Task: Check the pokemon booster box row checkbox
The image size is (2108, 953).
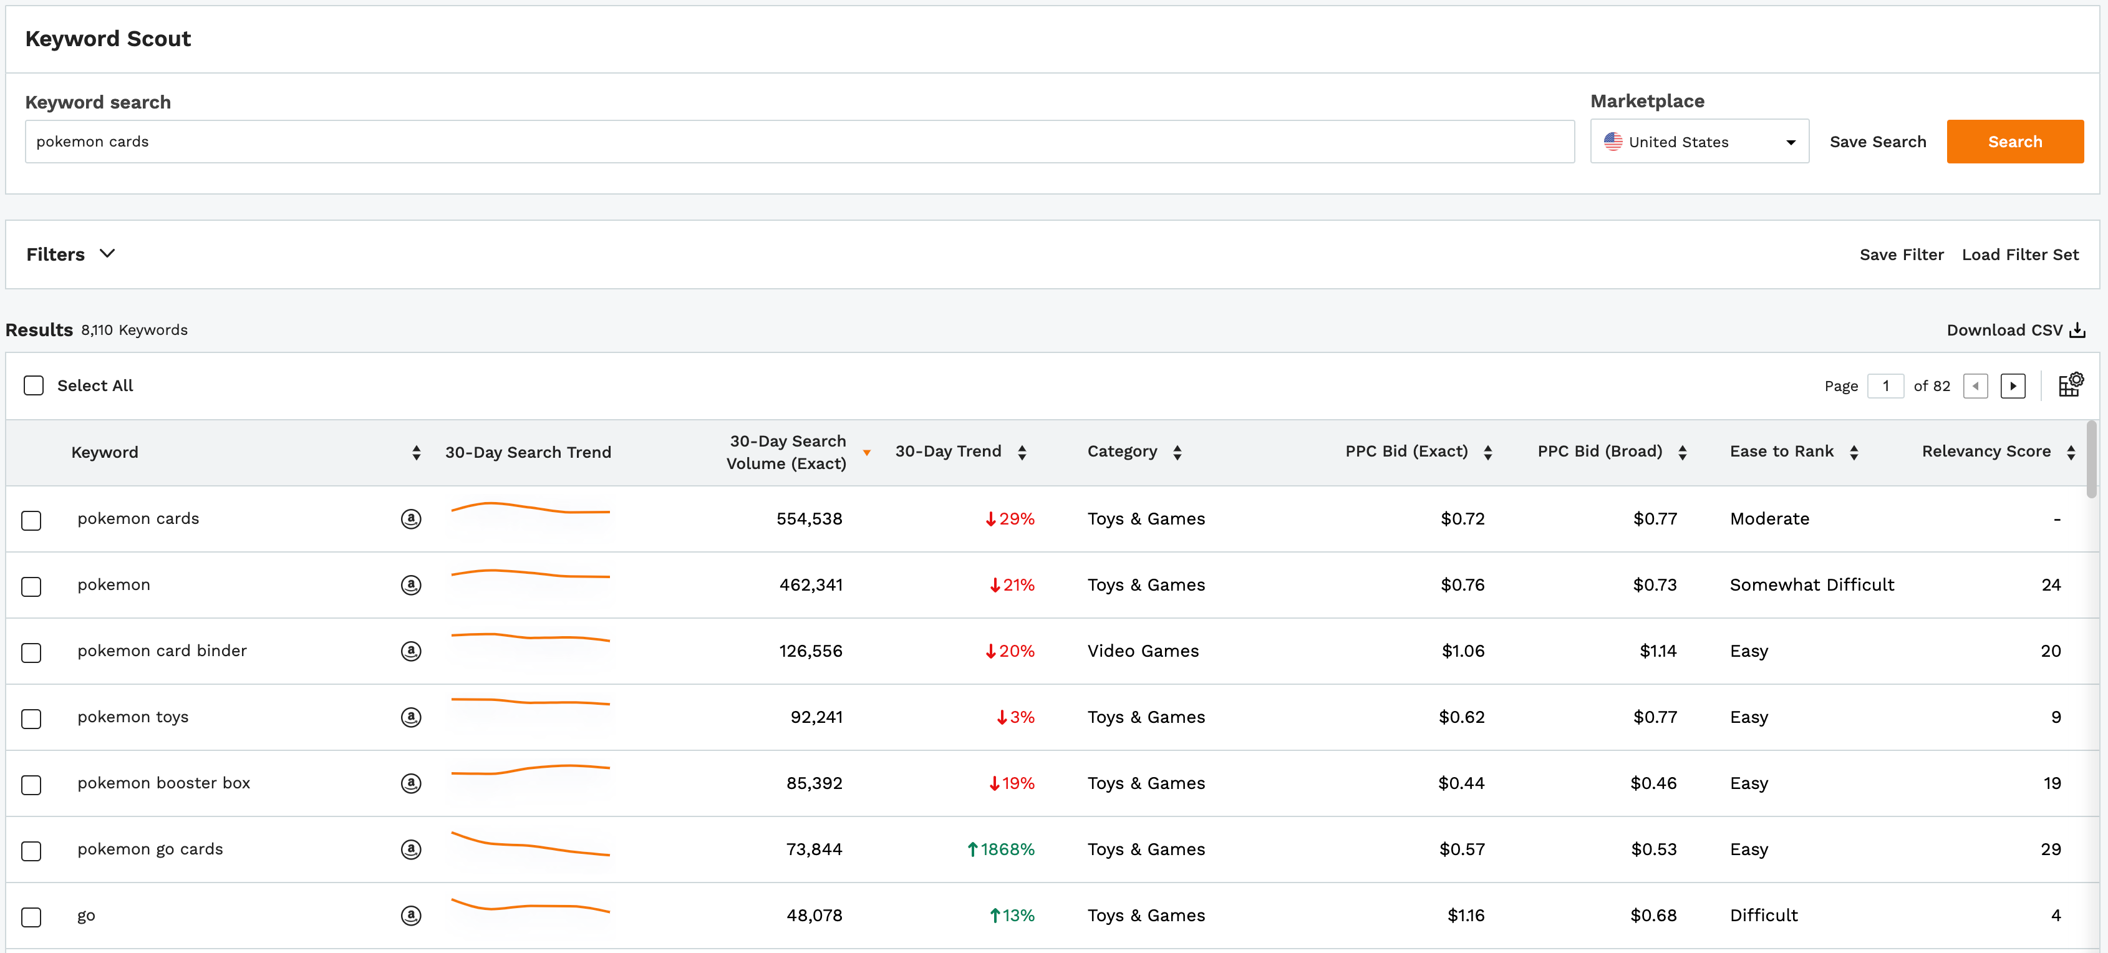Action: (34, 783)
